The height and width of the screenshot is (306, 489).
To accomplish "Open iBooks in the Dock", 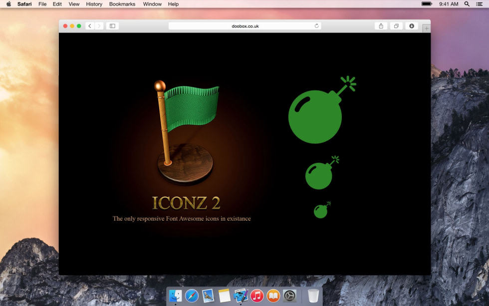I will 273,296.
